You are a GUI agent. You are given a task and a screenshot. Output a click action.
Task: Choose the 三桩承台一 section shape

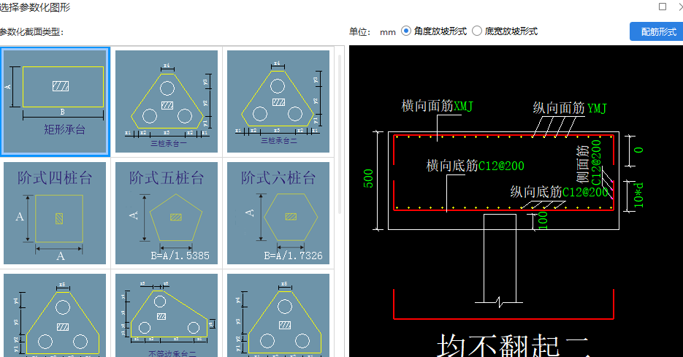click(x=167, y=101)
